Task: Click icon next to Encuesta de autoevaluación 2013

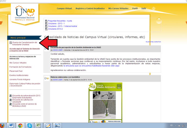Action: (x=11, y=96)
